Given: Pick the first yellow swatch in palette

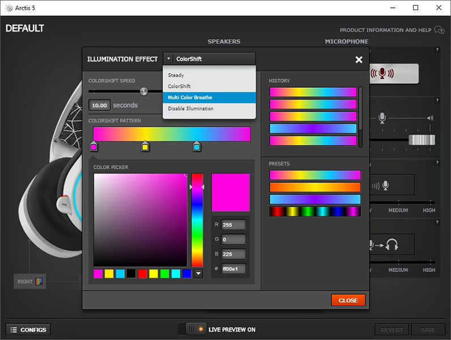Looking at the screenshot, I should (109, 274).
